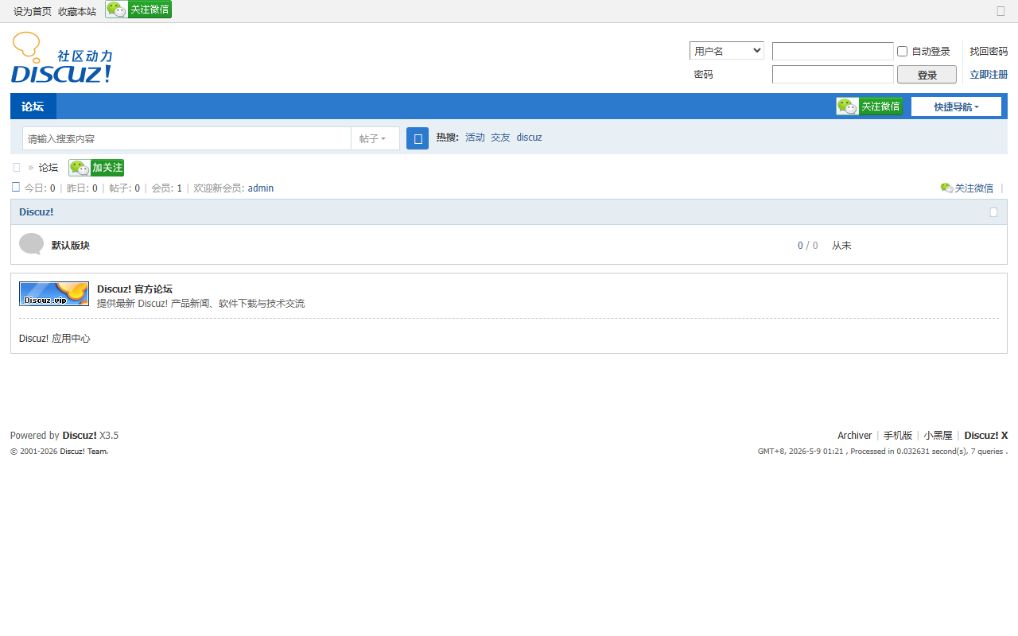Open the 帖子 search type dropdown
Screen dimensions: 1018x636
coord(375,138)
